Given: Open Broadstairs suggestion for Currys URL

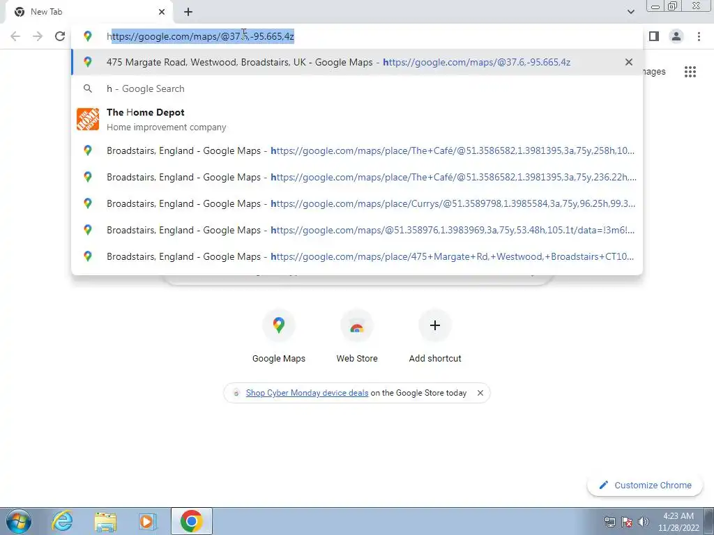Looking at the screenshot, I should click(357, 203).
